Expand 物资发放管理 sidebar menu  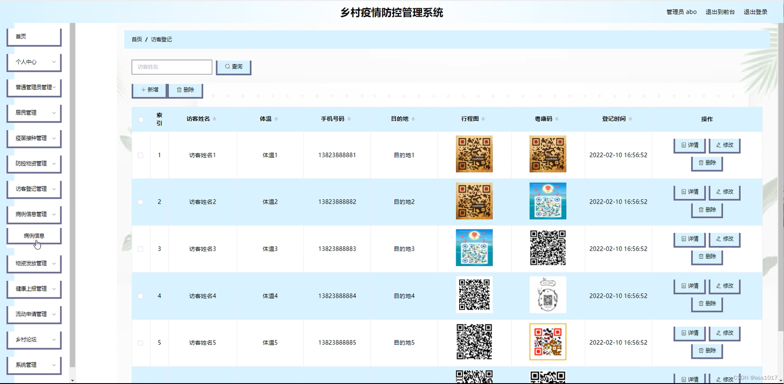[34, 264]
